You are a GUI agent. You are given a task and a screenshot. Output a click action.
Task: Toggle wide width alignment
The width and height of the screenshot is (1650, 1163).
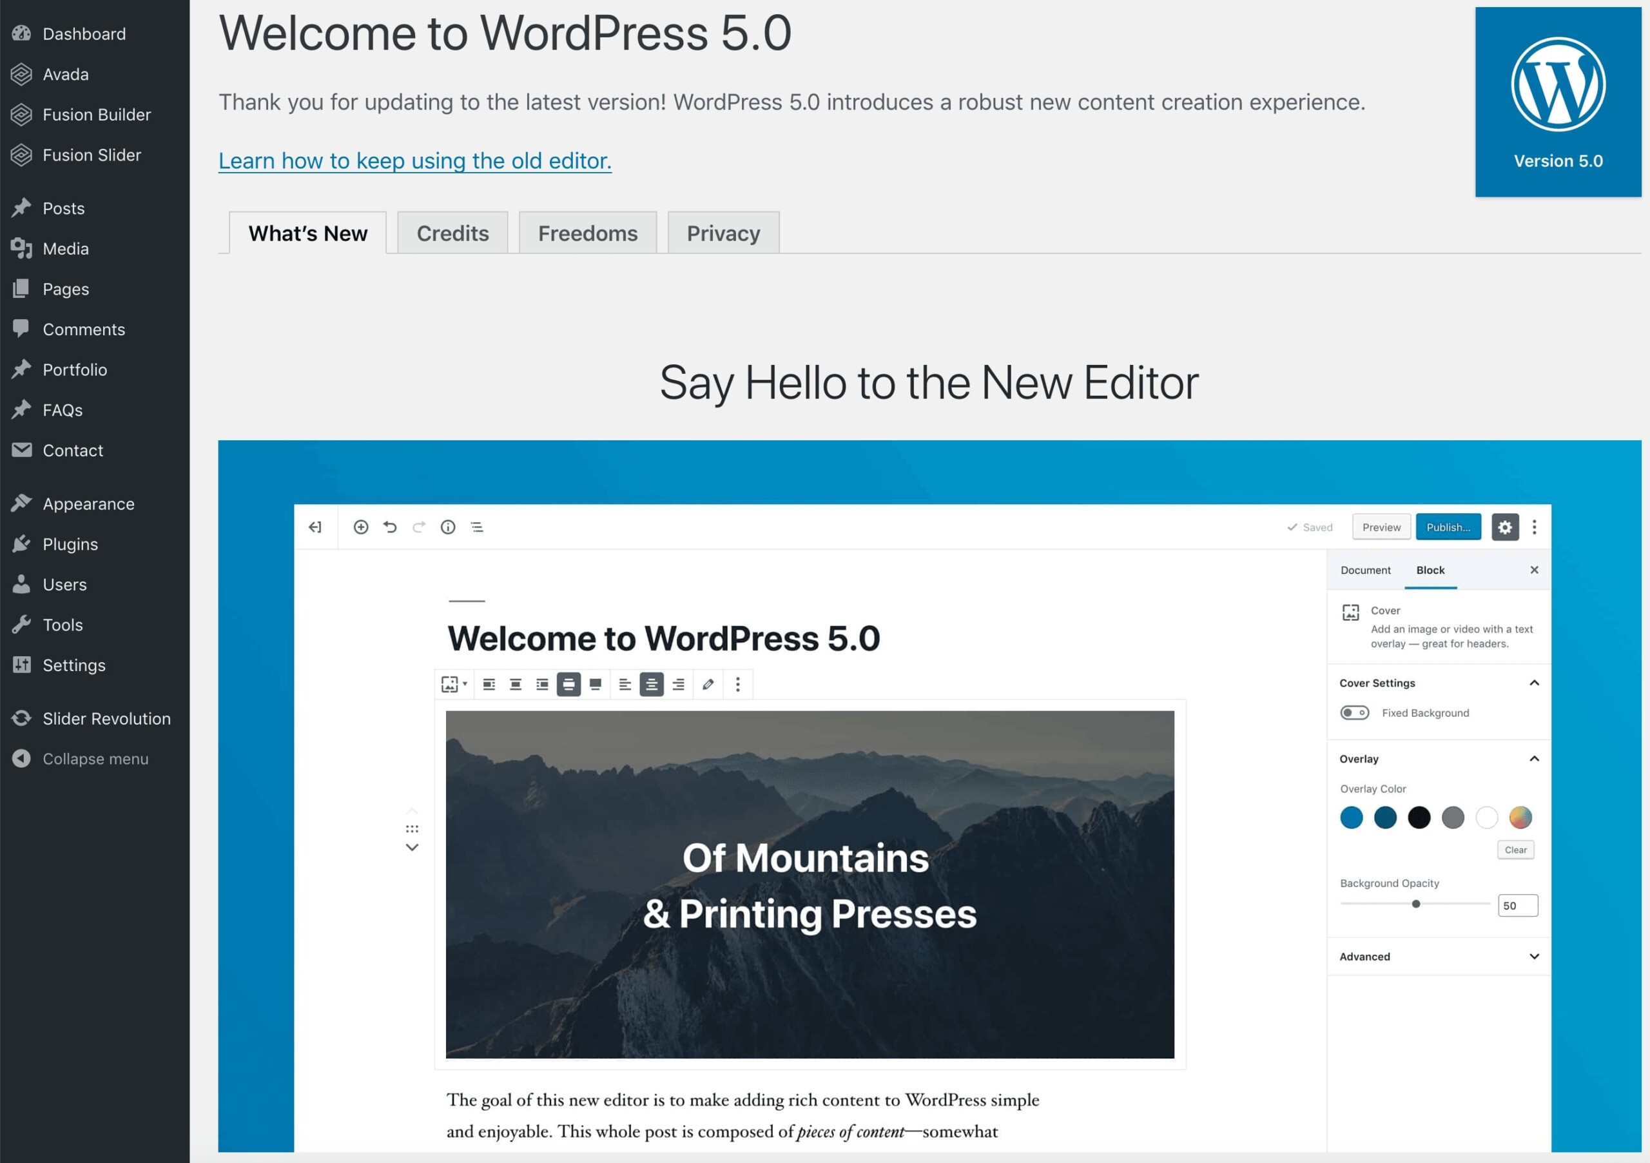568,684
